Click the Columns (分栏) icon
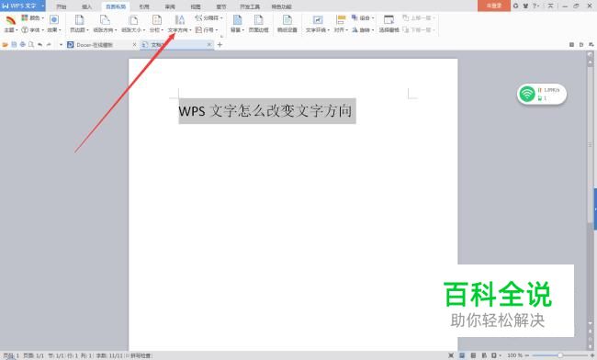This screenshot has width=597, height=360. (x=156, y=20)
